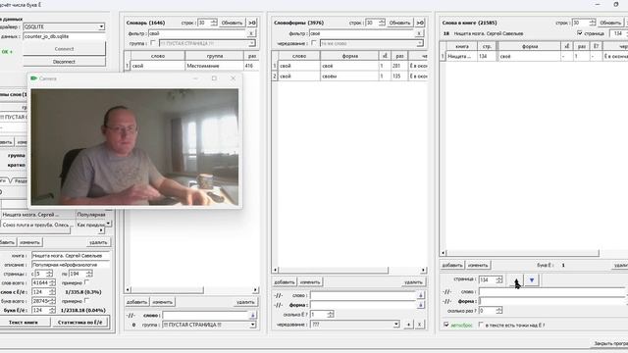
Task: Toggle the чередование filter checkbox
Action: click(x=314, y=43)
